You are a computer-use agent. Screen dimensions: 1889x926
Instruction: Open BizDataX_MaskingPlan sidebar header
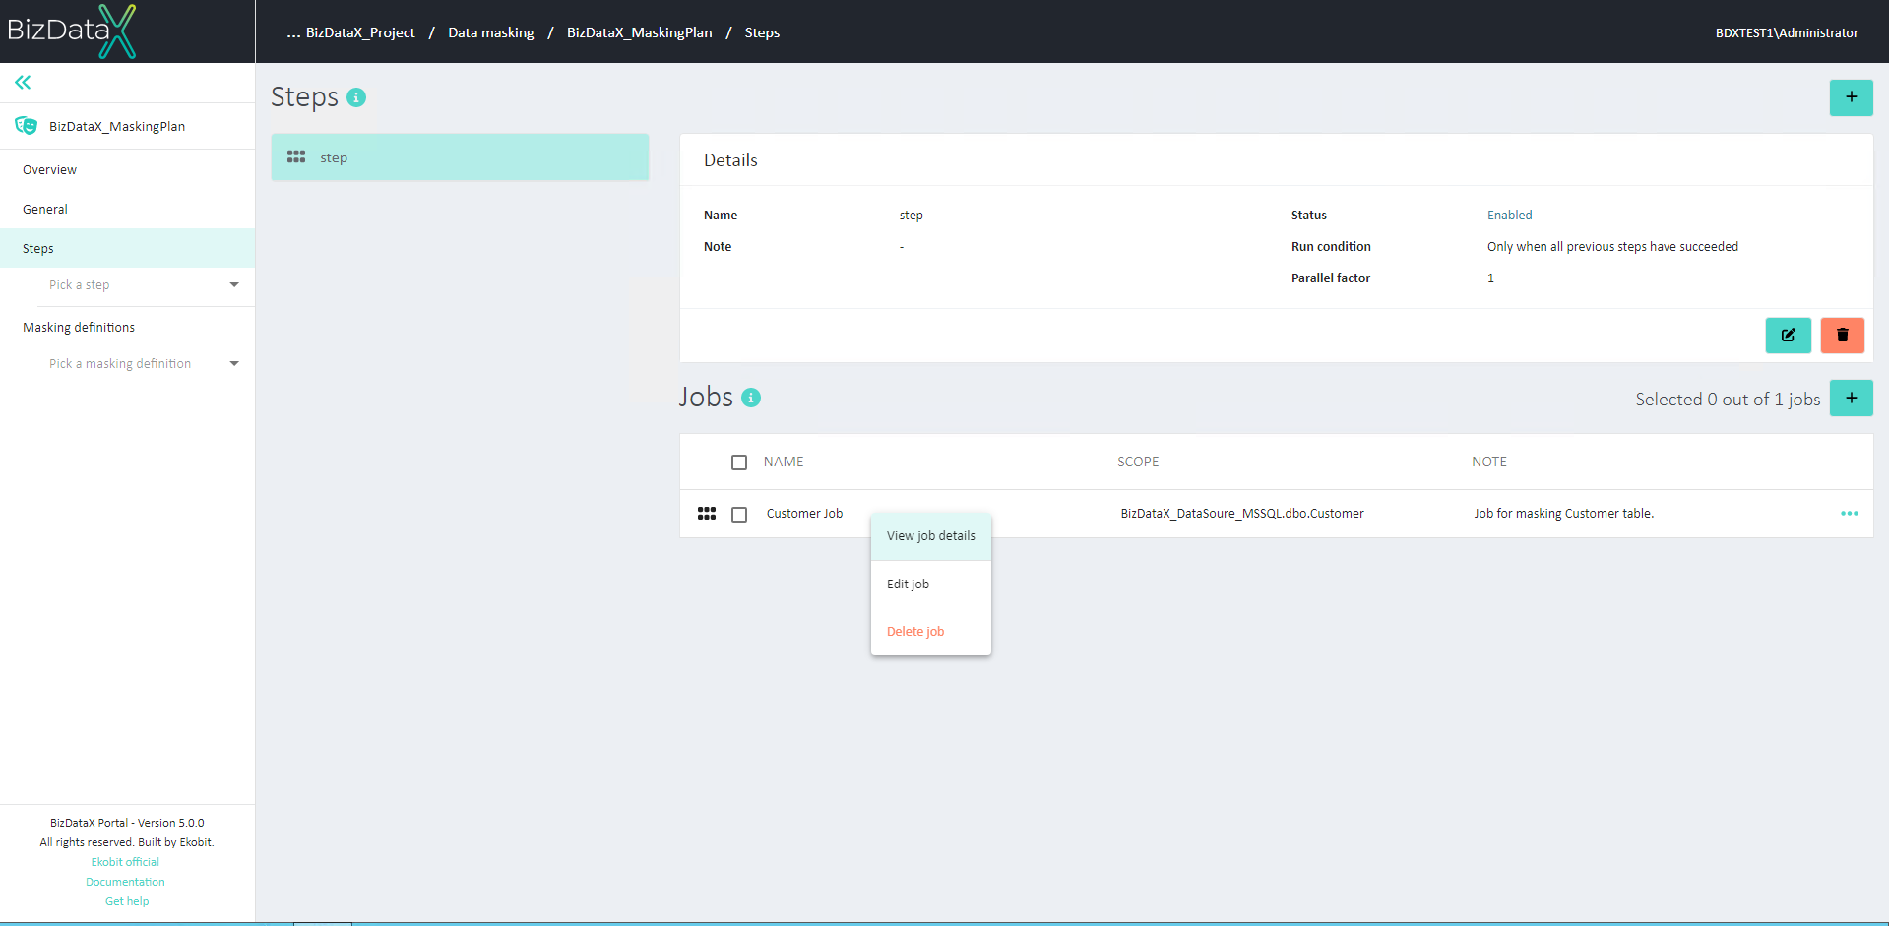pos(127,126)
